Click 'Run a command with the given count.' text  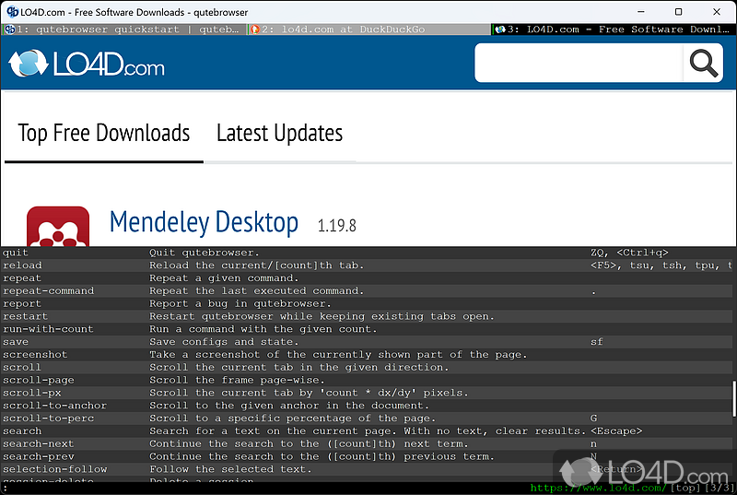click(x=263, y=329)
